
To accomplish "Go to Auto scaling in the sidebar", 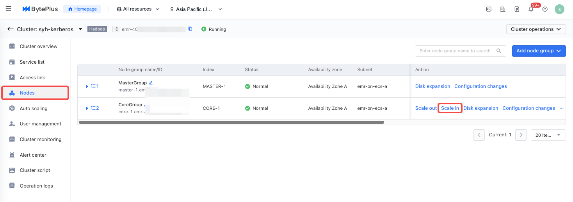I will tap(34, 109).
